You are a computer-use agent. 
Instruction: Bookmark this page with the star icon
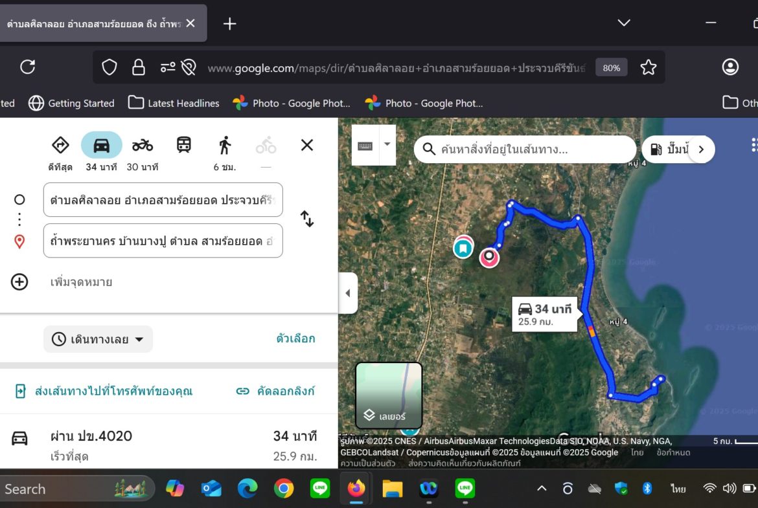648,67
